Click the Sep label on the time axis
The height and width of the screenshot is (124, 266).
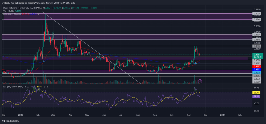pos(154,115)
